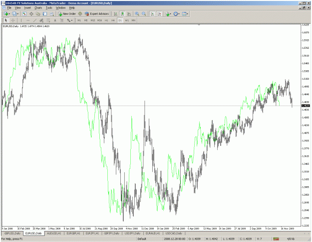Expand the Periods dropdown arrow

(x=179, y=14)
